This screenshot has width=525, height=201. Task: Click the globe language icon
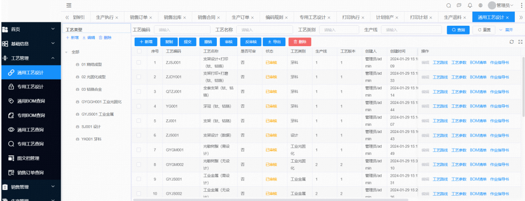click(480, 5)
